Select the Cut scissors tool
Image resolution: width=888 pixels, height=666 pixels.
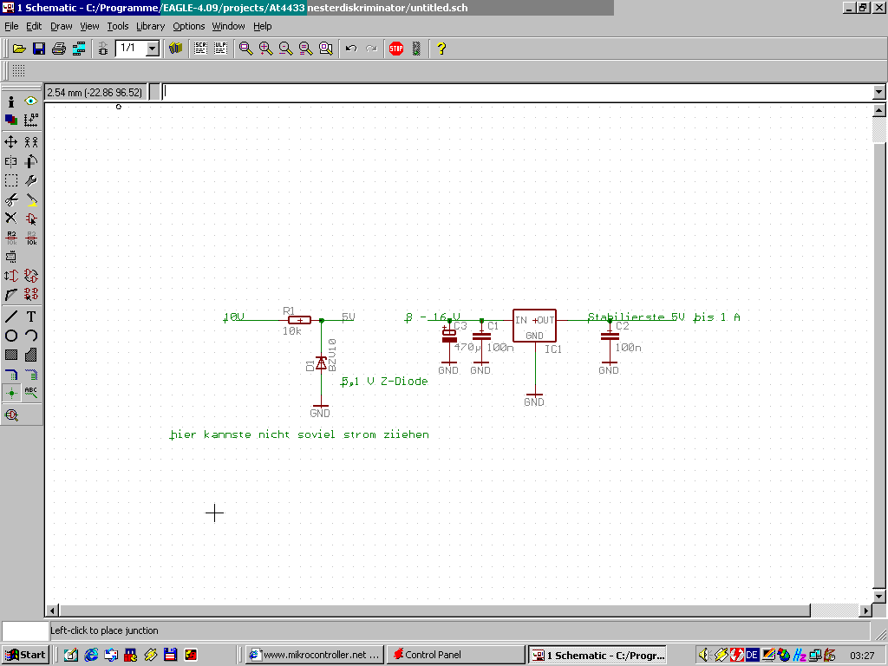click(x=11, y=200)
